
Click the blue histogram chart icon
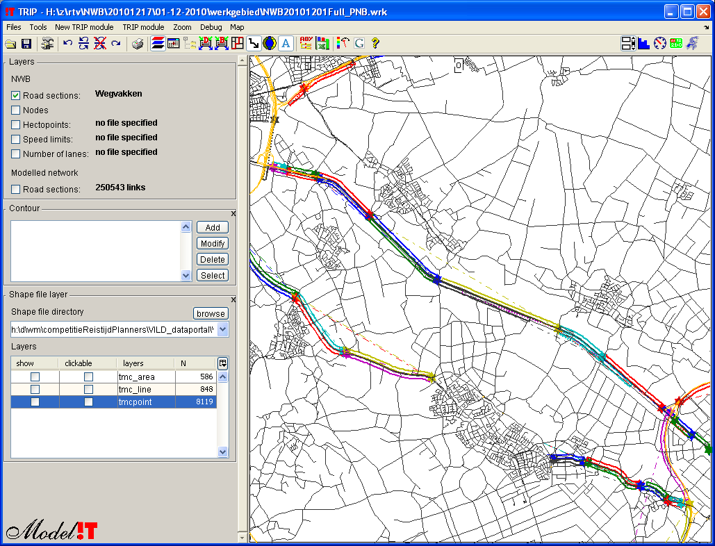pyautogui.click(x=644, y=44)
